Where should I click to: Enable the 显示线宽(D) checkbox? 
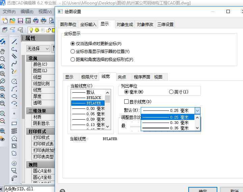tap(126, 102)
